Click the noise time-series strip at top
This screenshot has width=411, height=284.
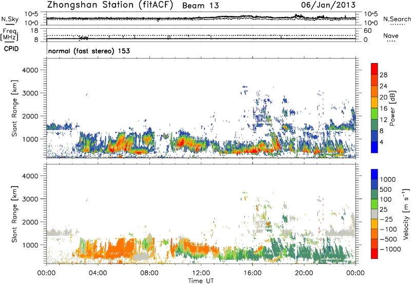click(201, 18)
